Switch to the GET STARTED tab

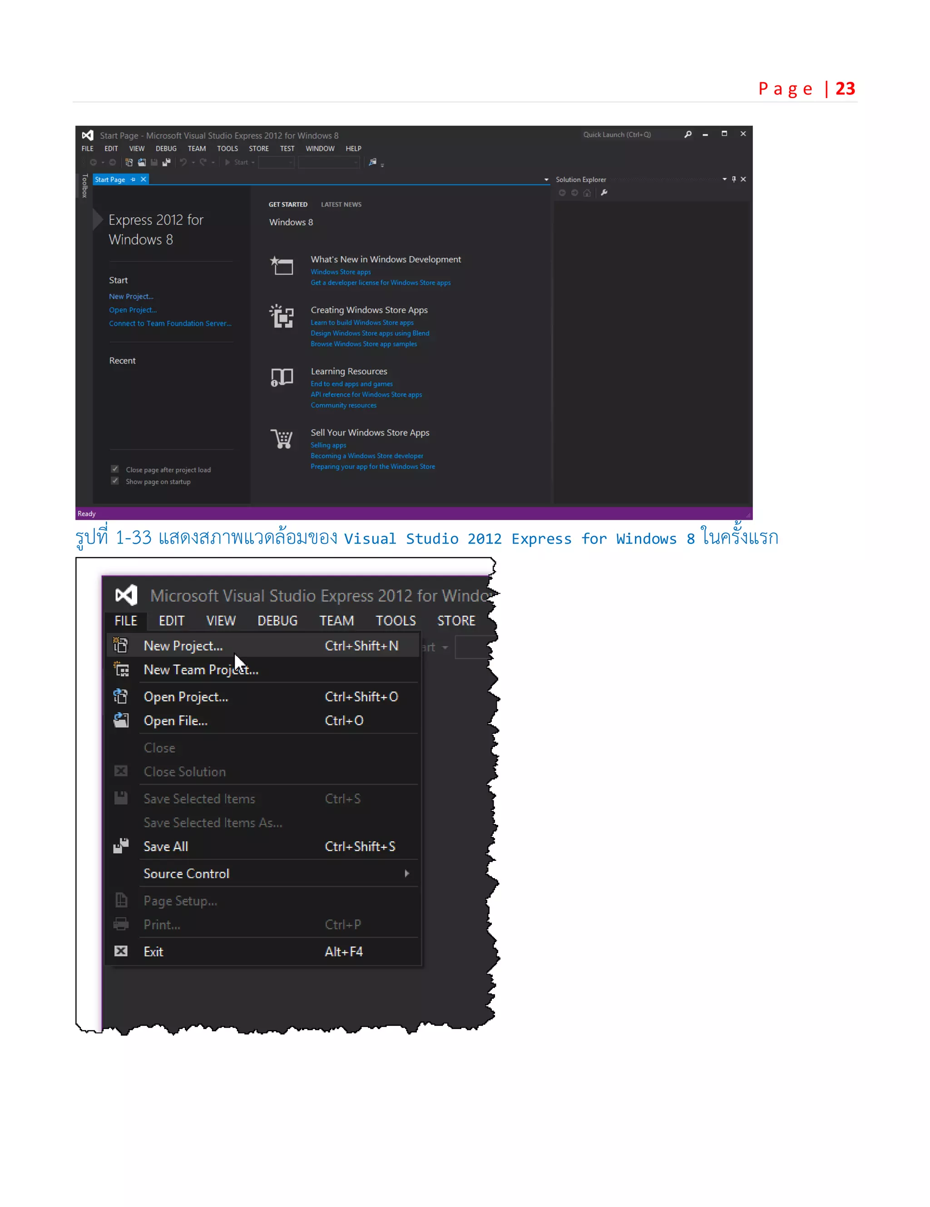click(x=288, y=204)
